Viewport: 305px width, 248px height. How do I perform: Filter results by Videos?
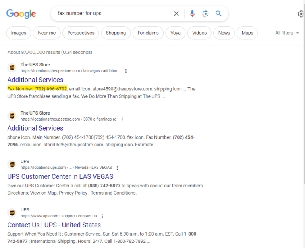point(199,33)
